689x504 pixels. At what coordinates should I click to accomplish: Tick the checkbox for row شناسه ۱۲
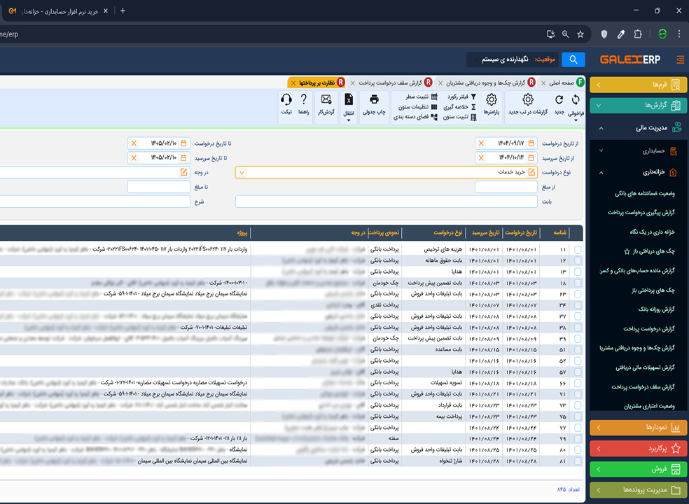[578, 260]
